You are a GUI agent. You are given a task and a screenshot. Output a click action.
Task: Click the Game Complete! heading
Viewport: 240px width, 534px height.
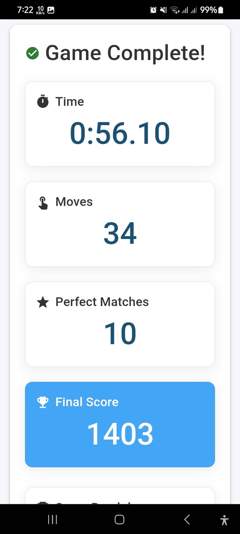point(125,53)
